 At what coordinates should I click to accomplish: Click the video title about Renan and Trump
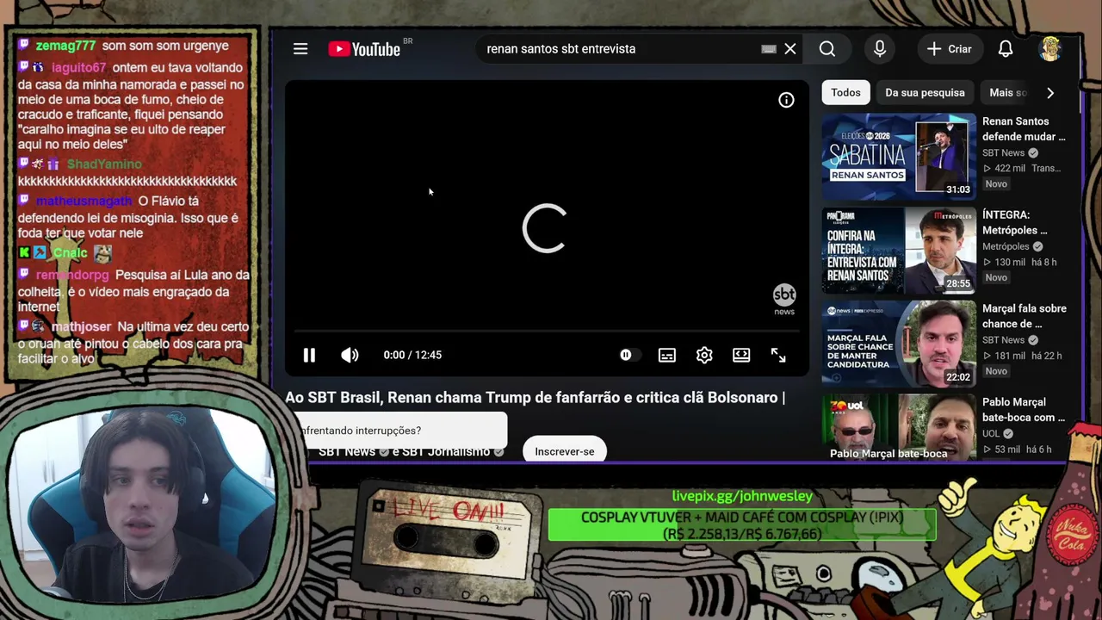(536, 398)
